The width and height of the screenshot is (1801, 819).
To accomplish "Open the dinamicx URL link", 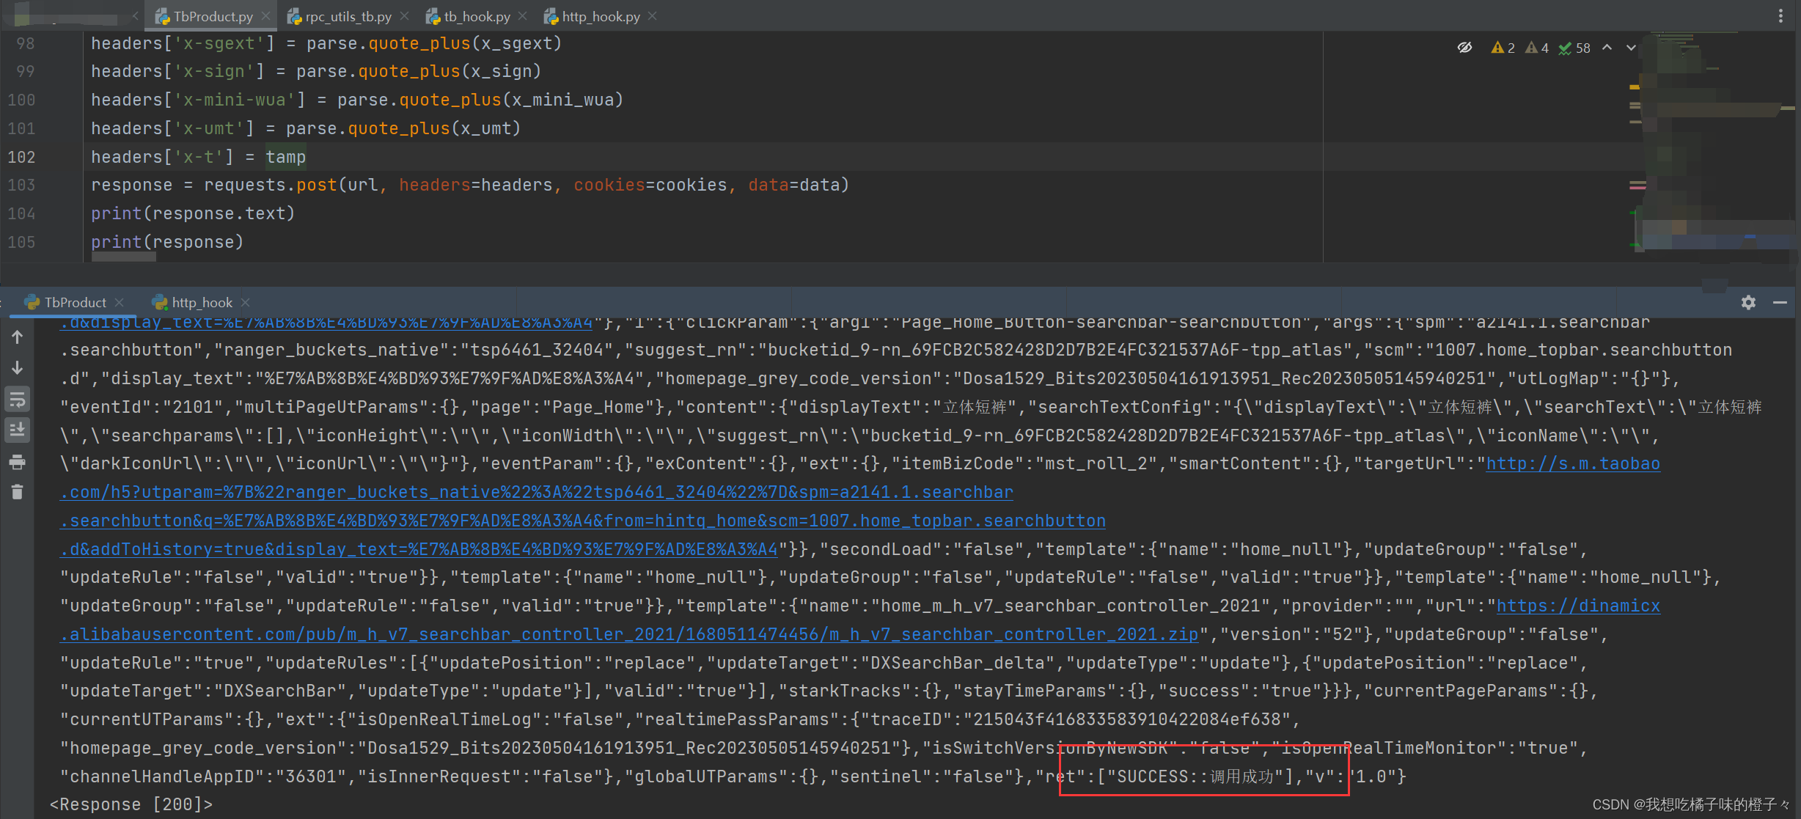I will point(1578,606).
